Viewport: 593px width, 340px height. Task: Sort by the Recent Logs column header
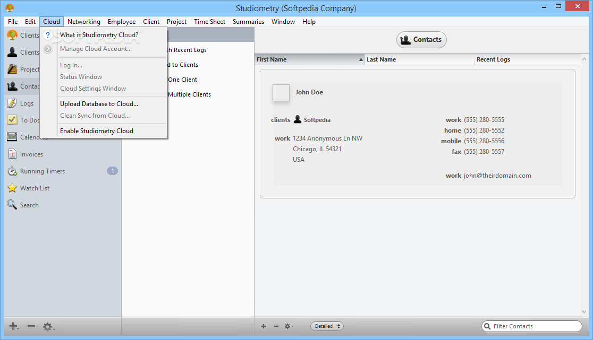527,59
